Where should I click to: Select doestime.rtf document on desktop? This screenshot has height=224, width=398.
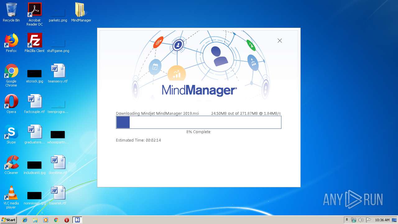(x=58, y=165)
